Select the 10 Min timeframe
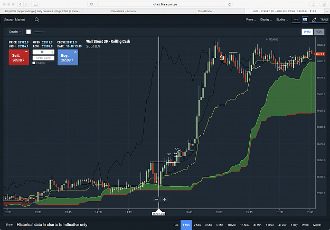Screen dimensions: 330x230 coord(231,225)
